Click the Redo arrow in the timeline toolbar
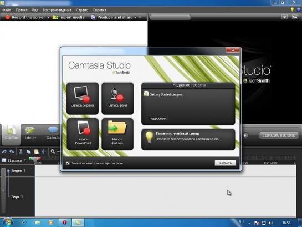 coord(12,152)
